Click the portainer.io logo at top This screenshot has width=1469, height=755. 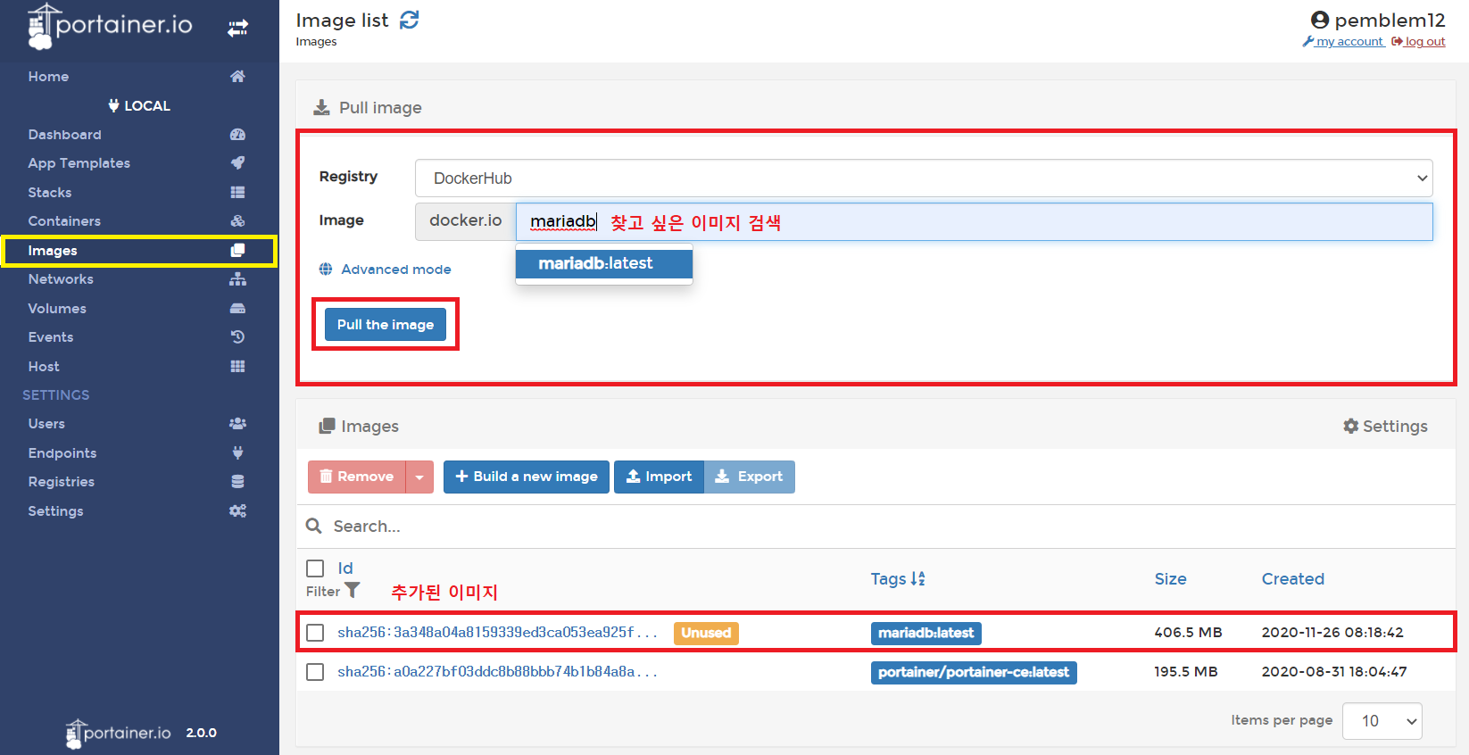(111, 26)
